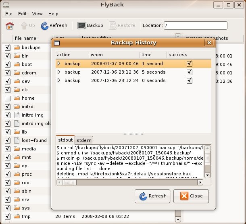Select the srv folder icon
Viewport: 246px width, 224px height.
click(x=17, y=199)
